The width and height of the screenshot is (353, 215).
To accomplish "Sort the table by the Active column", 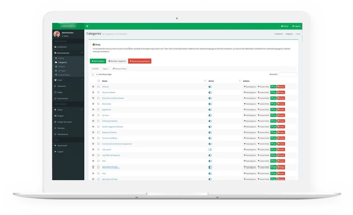I will pyautogui.click(x=240, y=81).
